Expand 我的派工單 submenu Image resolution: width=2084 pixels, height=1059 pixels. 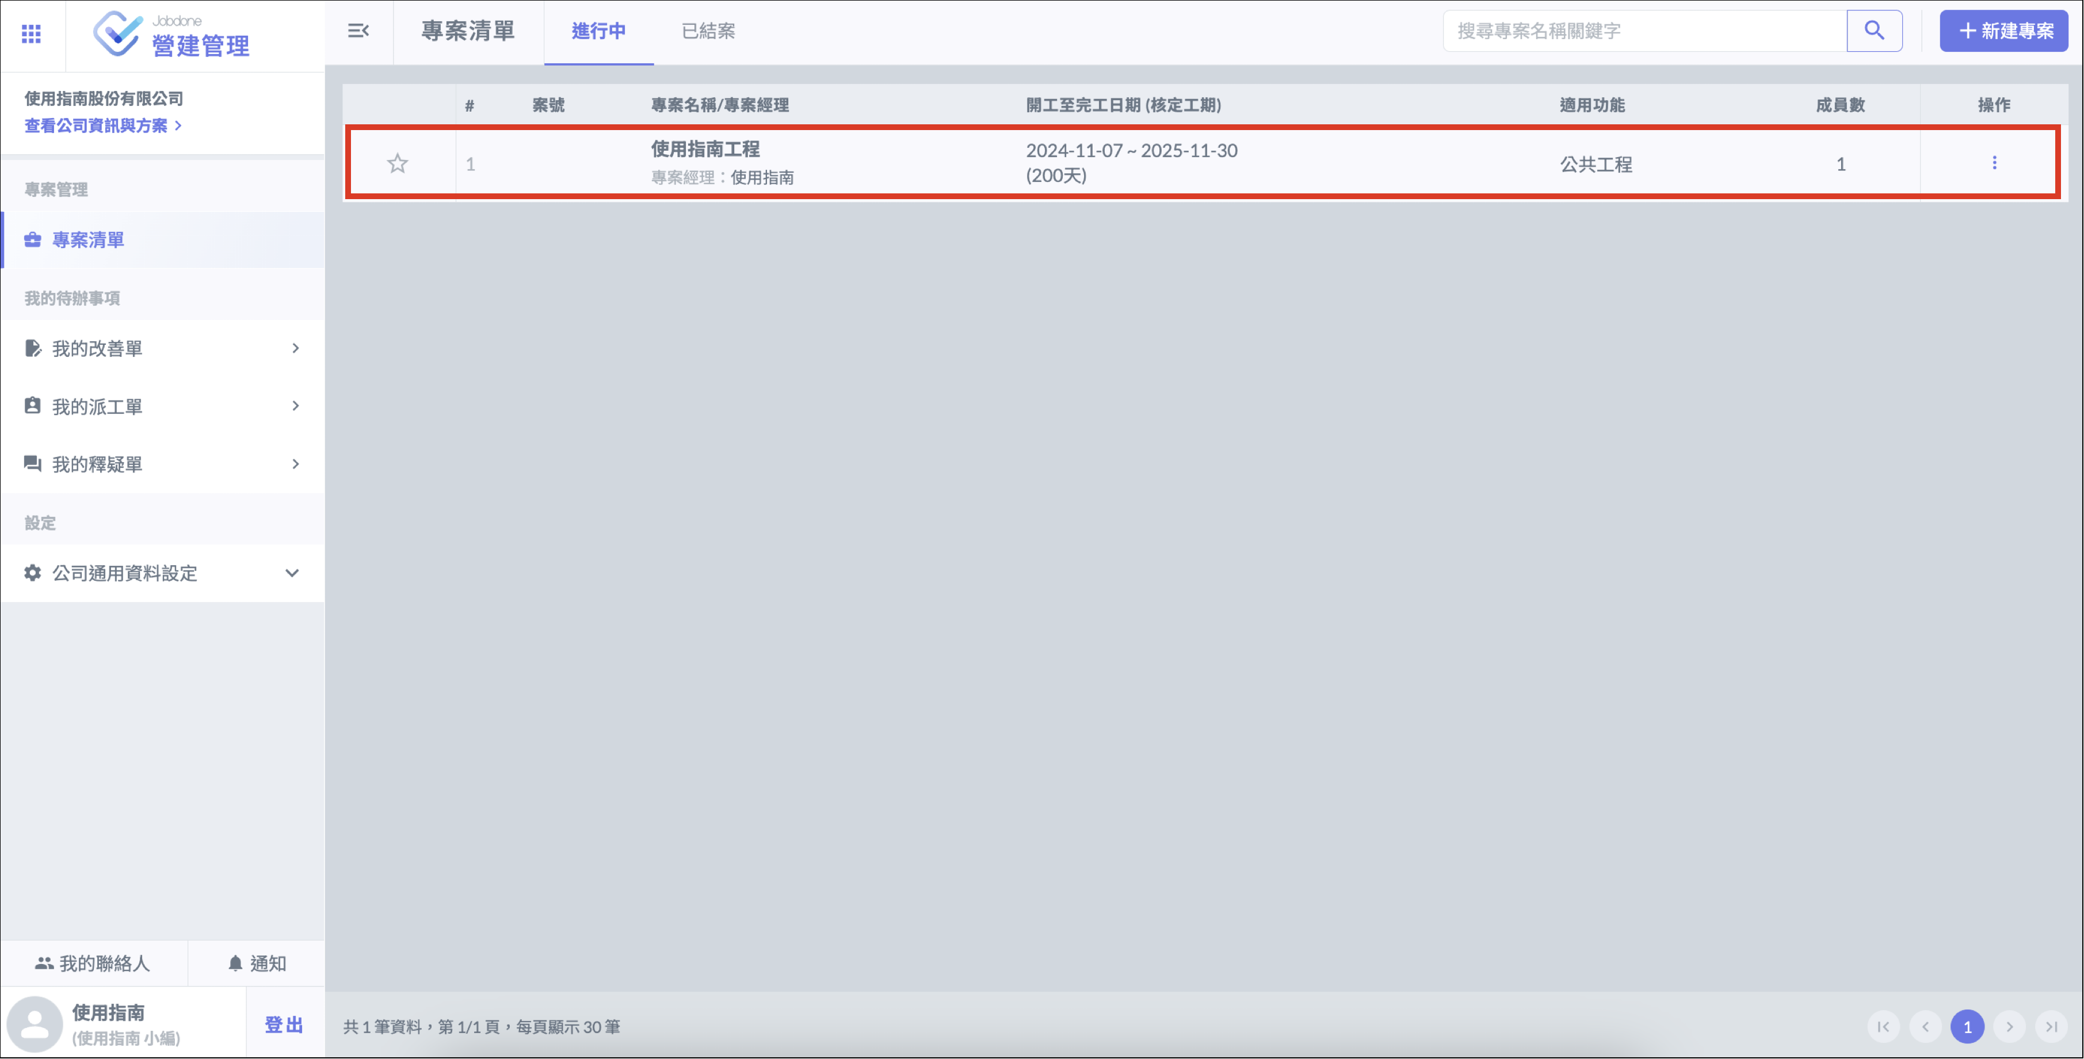[162, 406]
